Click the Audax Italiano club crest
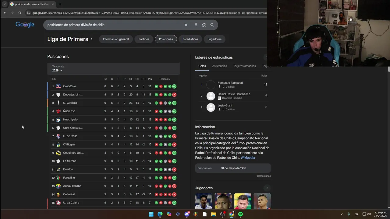This screenshot has height=219, width=390. [58, 186]
